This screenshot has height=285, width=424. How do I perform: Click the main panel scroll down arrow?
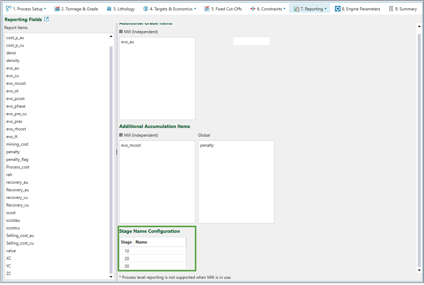419,270
